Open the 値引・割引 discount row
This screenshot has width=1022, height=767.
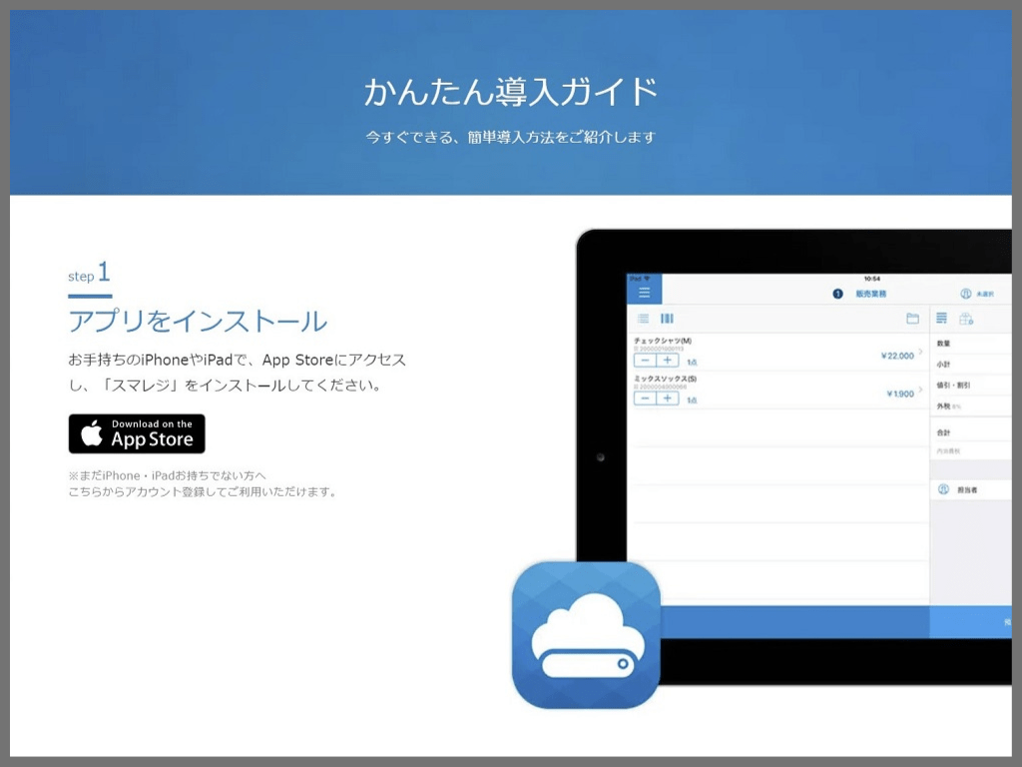pyautogui.click(x=968, y=385)
